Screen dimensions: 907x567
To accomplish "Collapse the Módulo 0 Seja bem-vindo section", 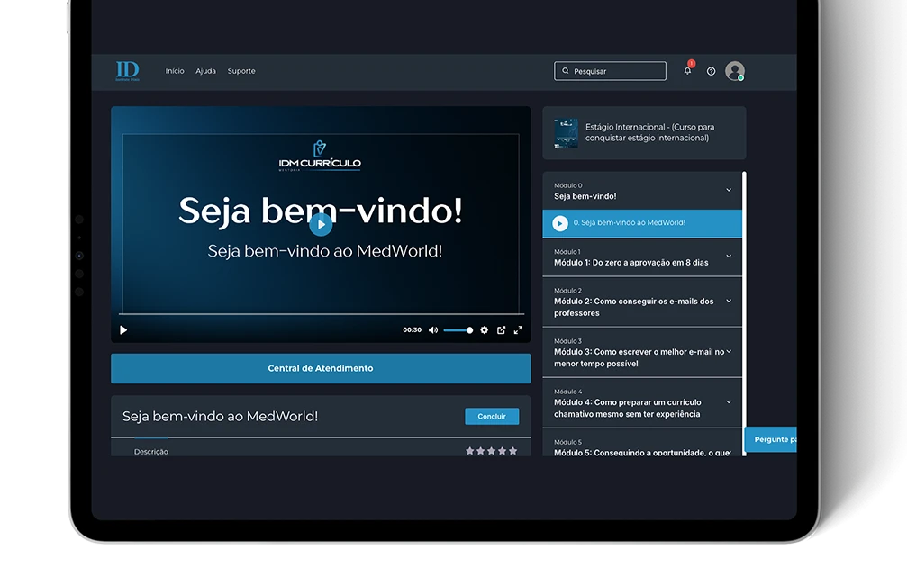I will (729, 190).
